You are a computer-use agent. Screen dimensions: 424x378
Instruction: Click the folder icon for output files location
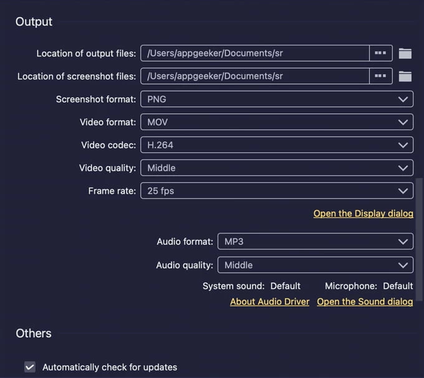click(405, 54)
